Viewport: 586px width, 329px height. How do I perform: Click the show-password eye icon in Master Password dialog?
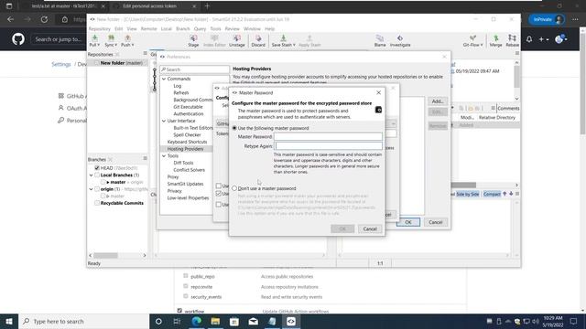pyautogui.click(x=378, y=110)
